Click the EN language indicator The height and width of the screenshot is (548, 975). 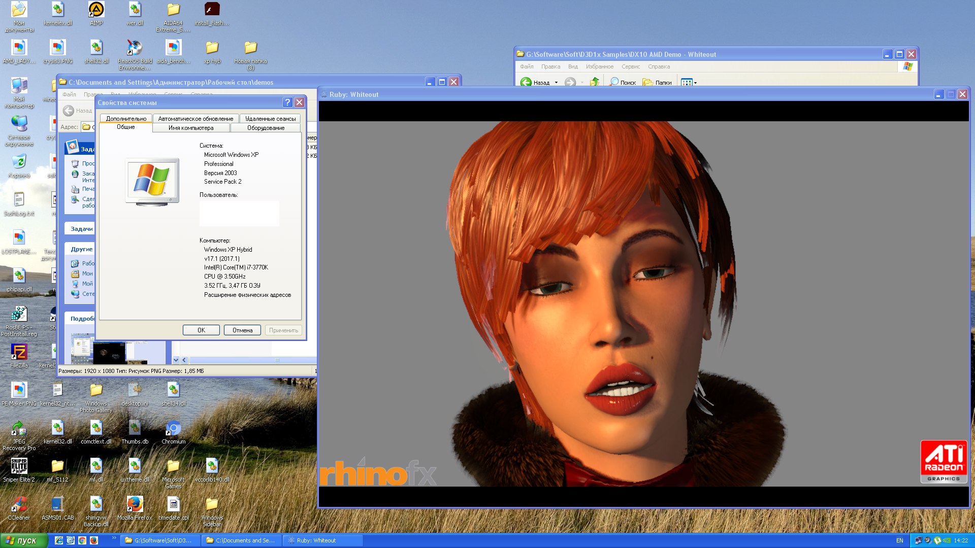click(899, 540)
